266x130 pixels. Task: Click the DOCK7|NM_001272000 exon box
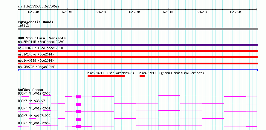[x=79, y=97]
